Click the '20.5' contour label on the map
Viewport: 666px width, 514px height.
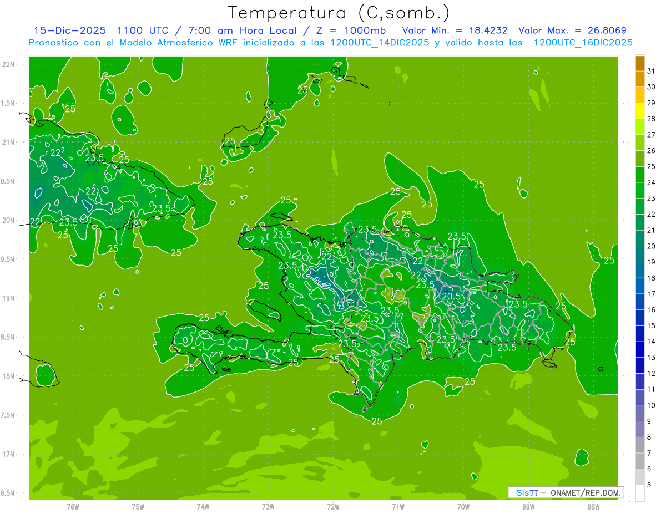point(451,296)
